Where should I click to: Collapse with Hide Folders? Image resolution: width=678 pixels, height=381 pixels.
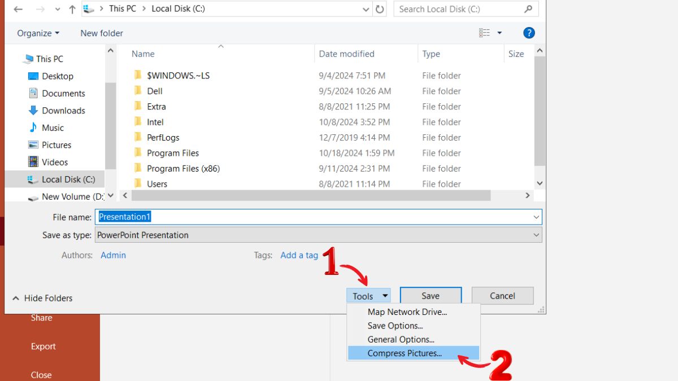[x=42, y=298]
